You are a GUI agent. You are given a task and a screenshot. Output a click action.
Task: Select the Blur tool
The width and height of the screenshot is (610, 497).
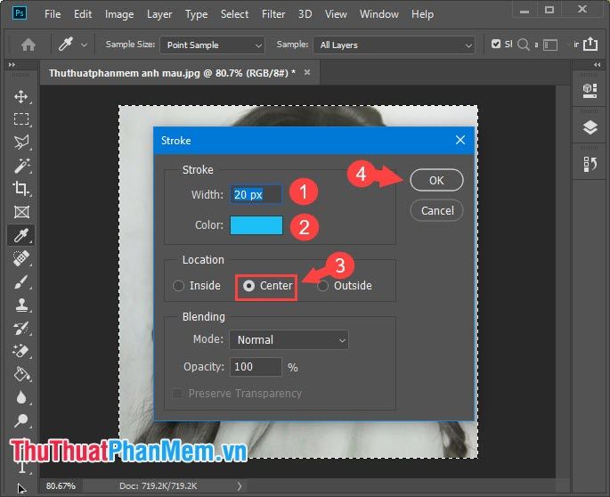pyautogui.click(x=21, y=397)
